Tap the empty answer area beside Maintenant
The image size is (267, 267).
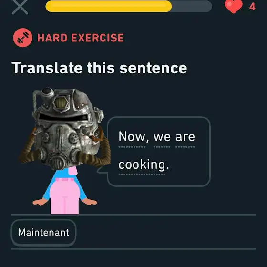tap(166, 232)
